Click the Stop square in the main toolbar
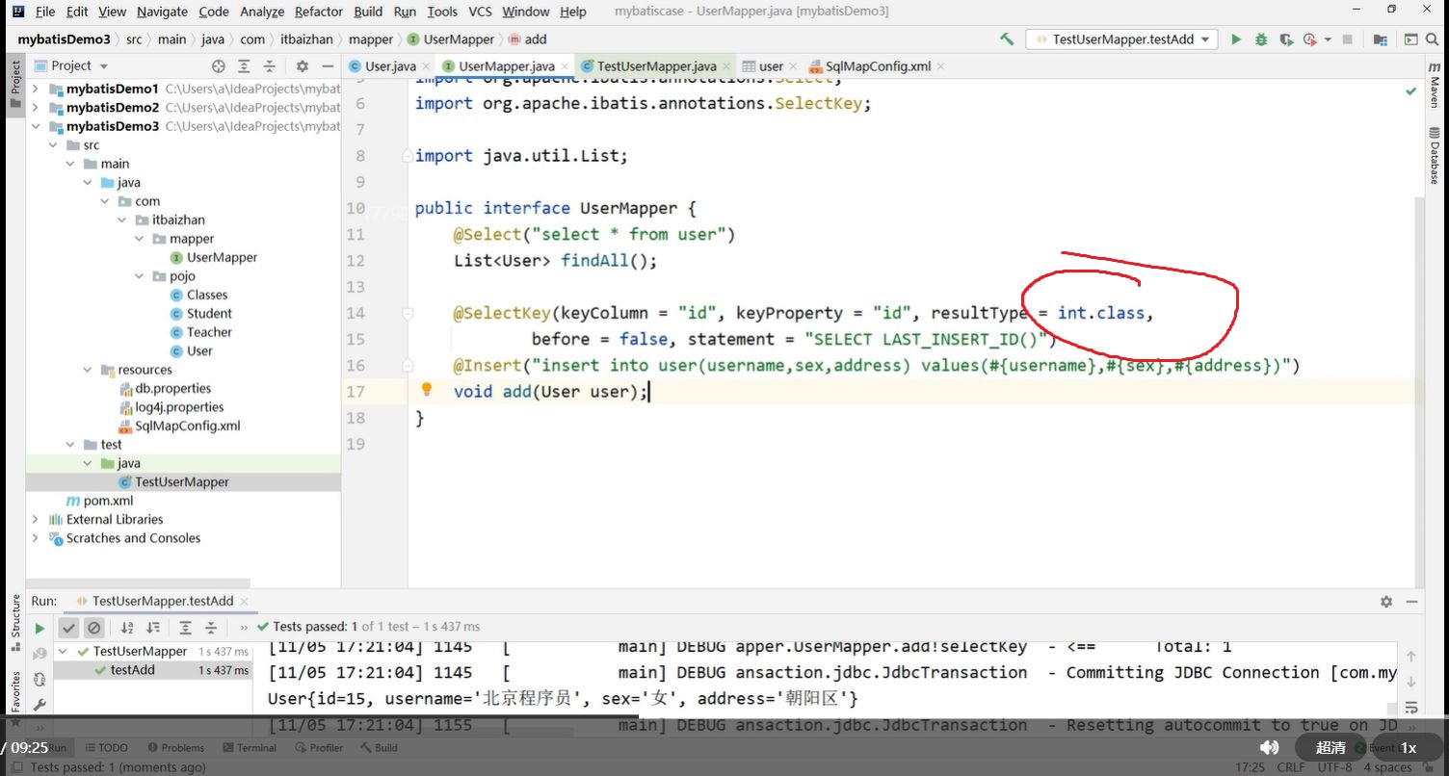Viewport: 1449px width, 776px height. 1348,39
